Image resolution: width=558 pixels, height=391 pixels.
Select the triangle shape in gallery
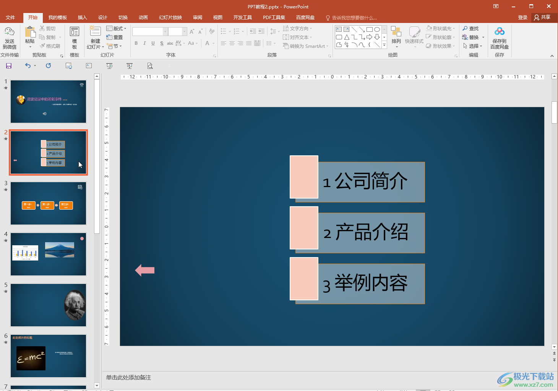click(346, 37)
